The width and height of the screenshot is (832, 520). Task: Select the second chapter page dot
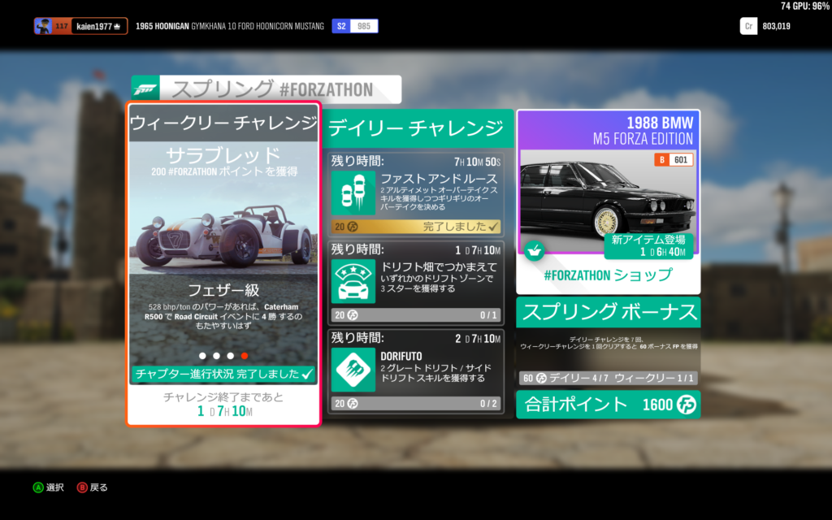coord(215,356)
